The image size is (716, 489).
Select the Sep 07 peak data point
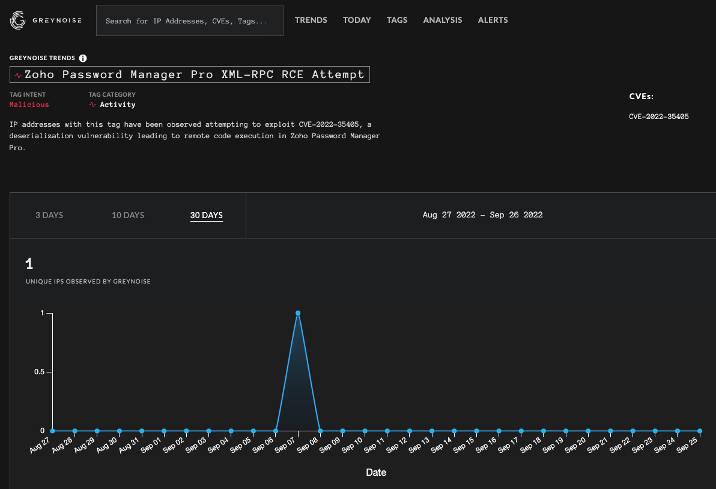(x=298, y=313)
